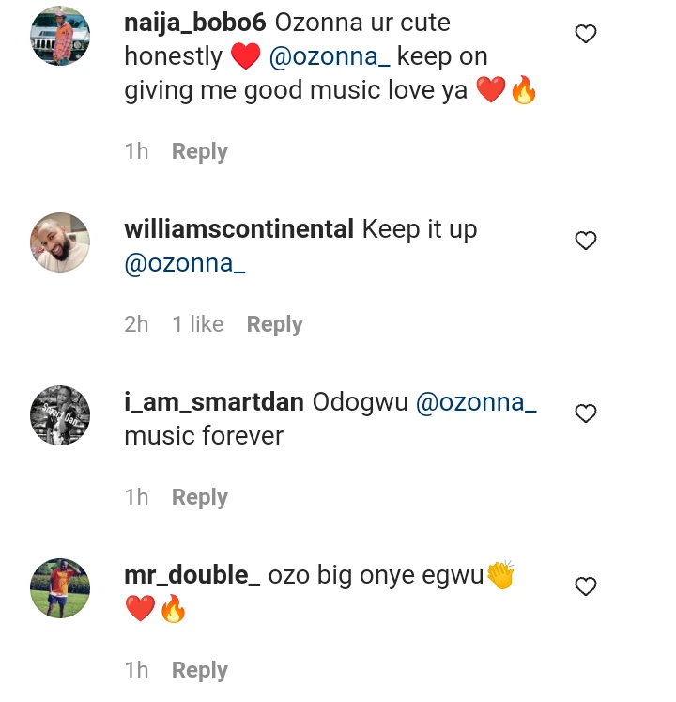
Task: Open the naija_bobo6 username link
Action: click(196, 23)
